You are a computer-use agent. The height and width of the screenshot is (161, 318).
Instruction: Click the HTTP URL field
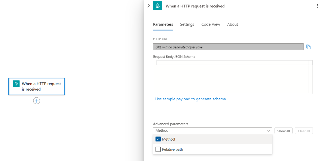pos(228,47)
